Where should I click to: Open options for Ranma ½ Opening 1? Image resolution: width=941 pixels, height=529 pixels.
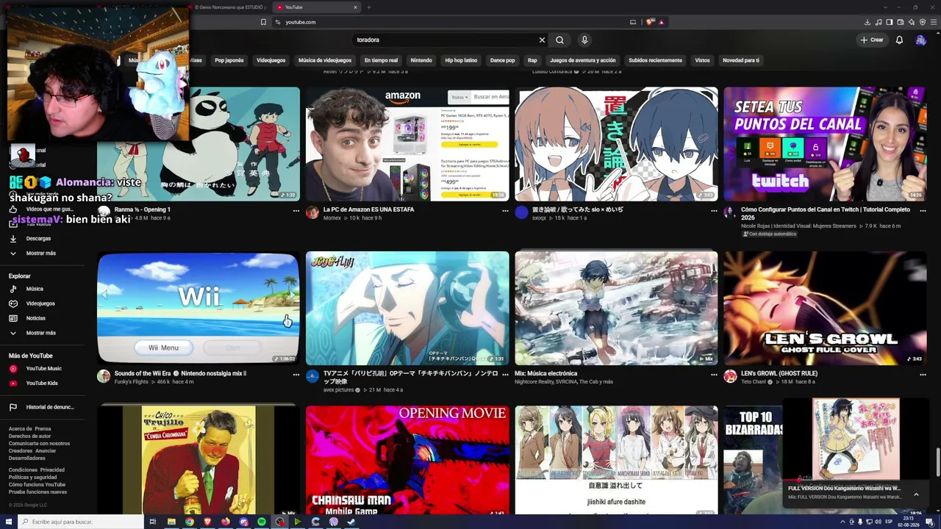coord(296,210)
